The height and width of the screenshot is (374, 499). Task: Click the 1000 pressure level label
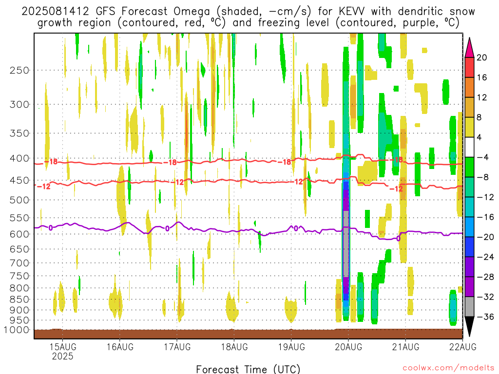(x=17, y=330)
